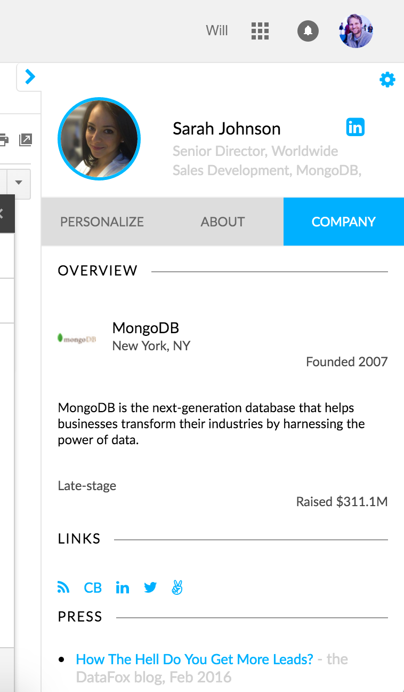Open the Google apps grid
404x692 pixels.
[260, 31]
